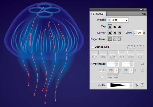Choose the Round Join corner icon
Screen dimensions: 153x107
[115, 33]
